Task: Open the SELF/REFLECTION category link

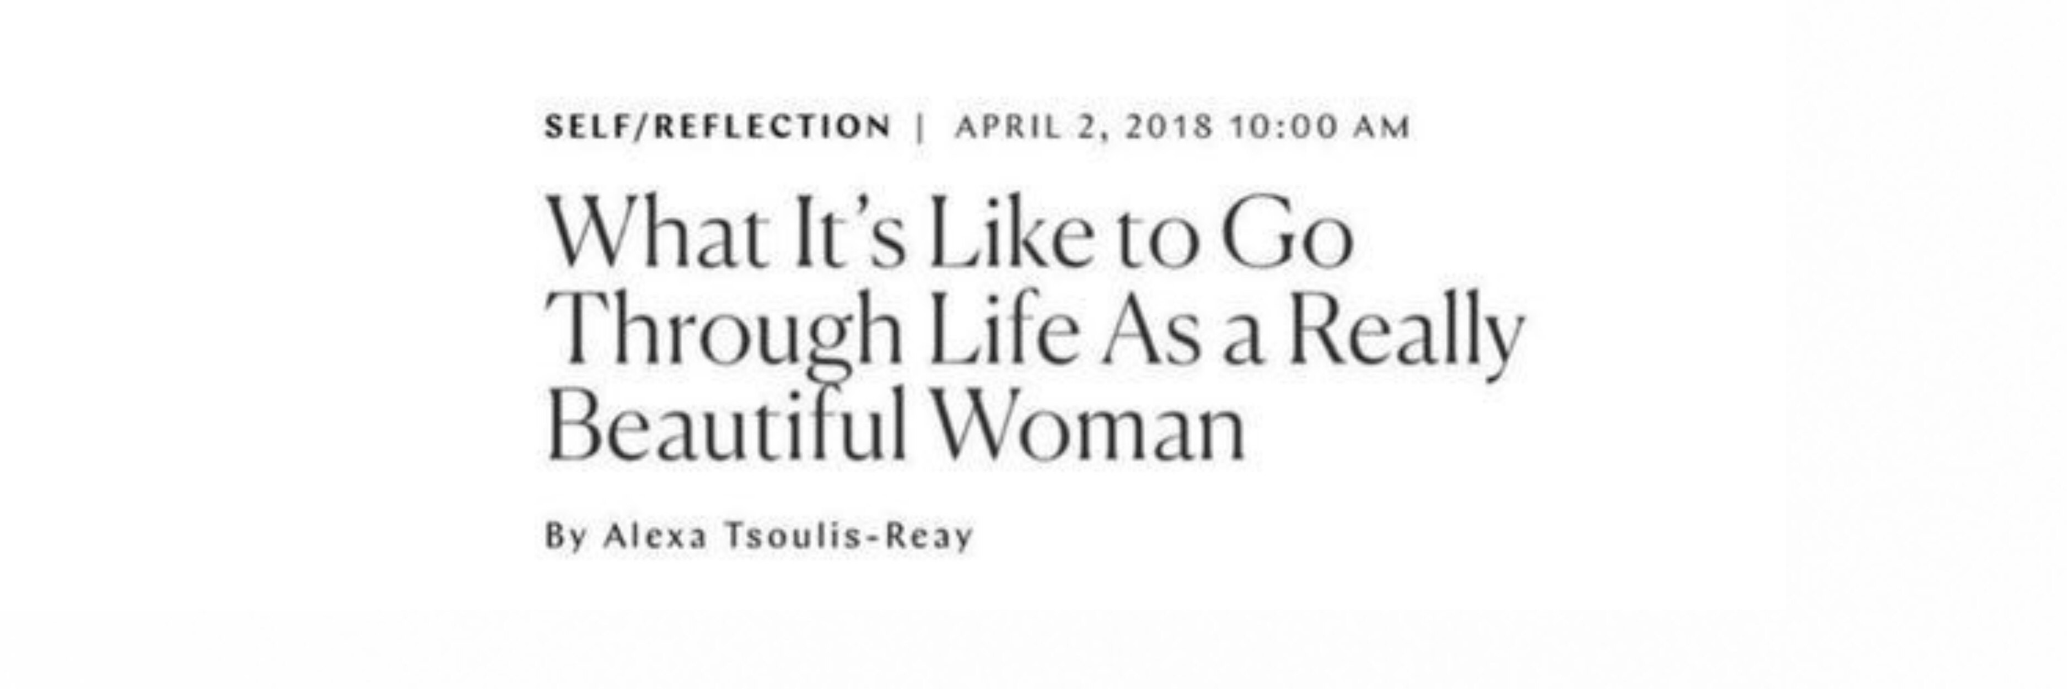Action: click(x=717, y=127)
